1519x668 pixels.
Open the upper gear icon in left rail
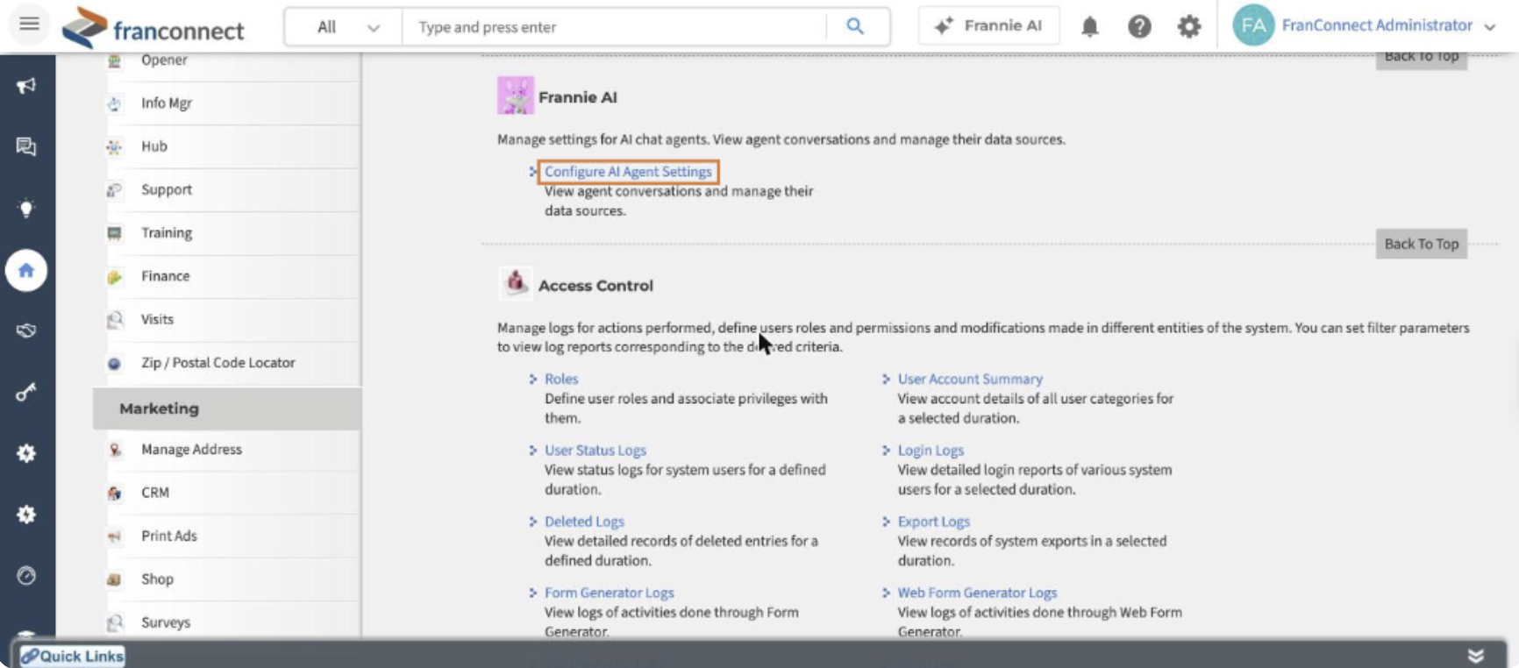(26, 453)
